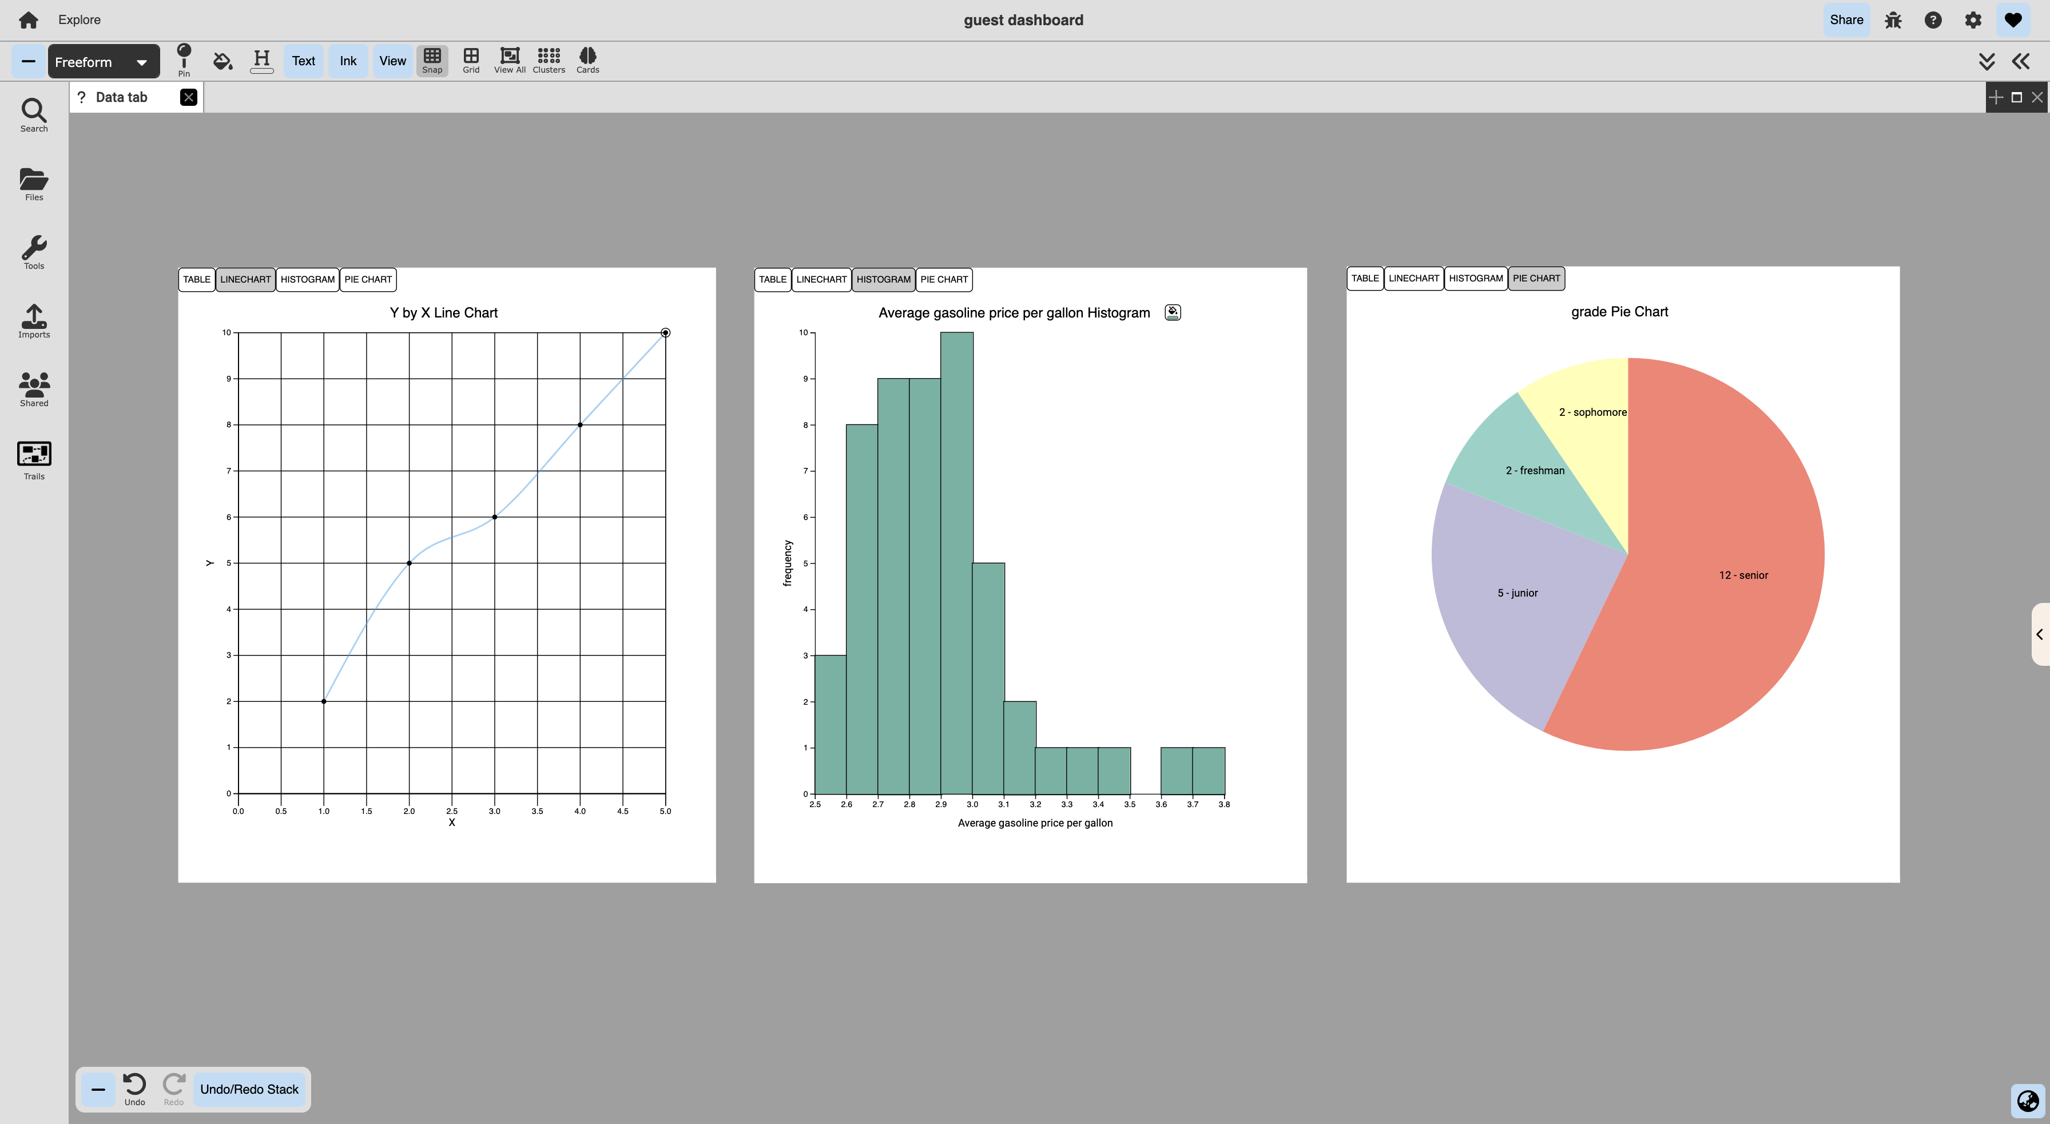Open the Imports sidebar panel
Viewport: 2050px width, 1124px height.
34,321
